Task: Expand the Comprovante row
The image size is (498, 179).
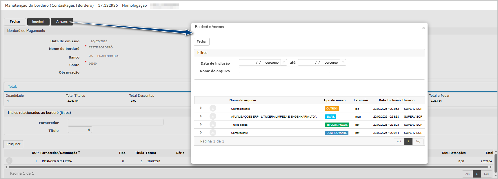Action: click(x=201, y=132)
